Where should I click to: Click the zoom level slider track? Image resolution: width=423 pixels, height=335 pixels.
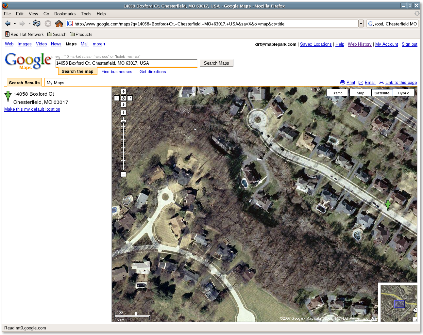123,147
